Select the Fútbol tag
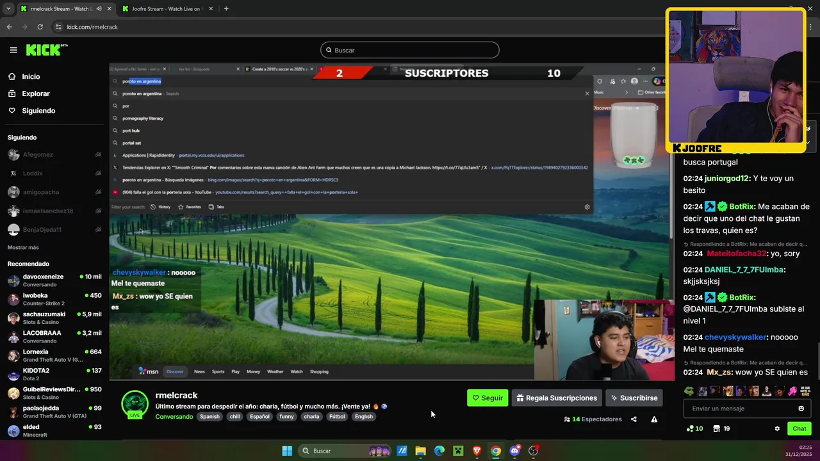820x461 pixels. pos(337,416)
